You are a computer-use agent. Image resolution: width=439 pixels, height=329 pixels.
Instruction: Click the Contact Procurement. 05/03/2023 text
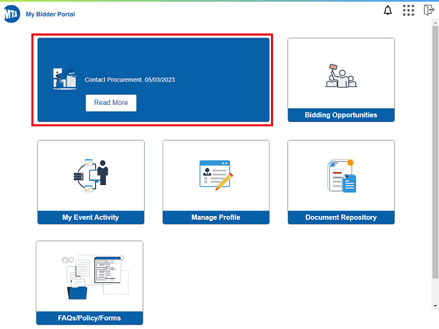pyautogui.click(x=130, y=80)
